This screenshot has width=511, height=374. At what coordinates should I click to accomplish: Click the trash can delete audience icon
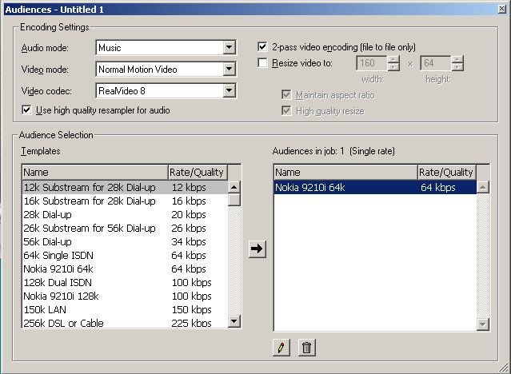(x=306, y=348)
